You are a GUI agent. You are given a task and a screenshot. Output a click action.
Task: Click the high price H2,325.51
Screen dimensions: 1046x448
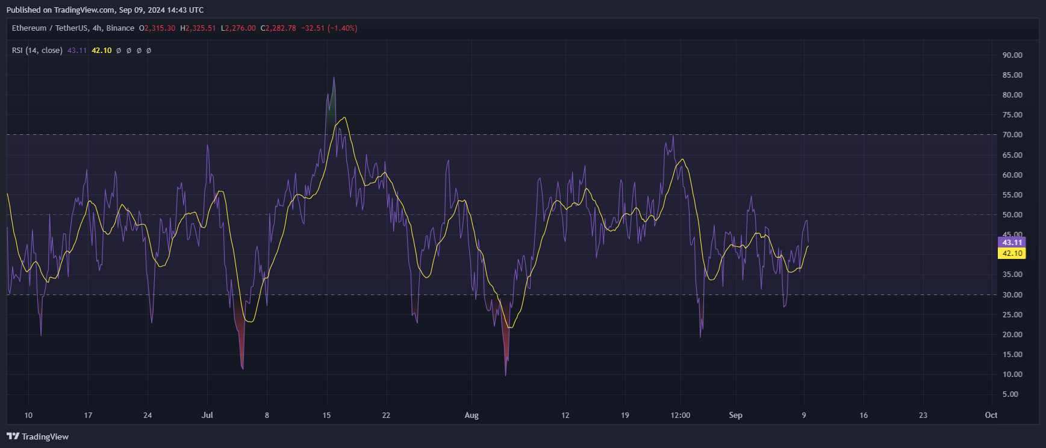(198, 28)
